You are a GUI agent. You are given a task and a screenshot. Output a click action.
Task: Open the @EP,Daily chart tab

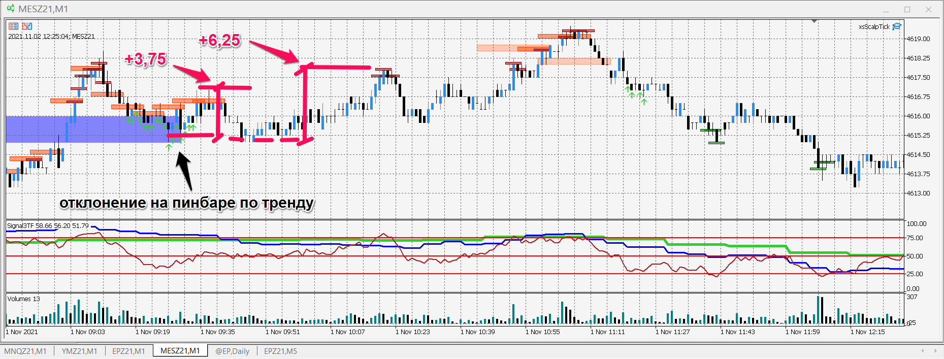point(233,351)
